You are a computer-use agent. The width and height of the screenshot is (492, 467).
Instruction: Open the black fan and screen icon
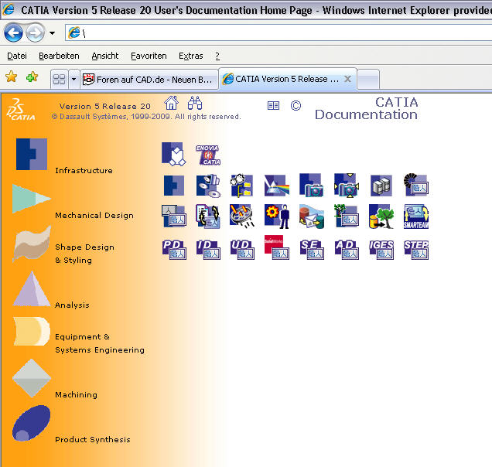pyautogui.click(x=416, y=185)
